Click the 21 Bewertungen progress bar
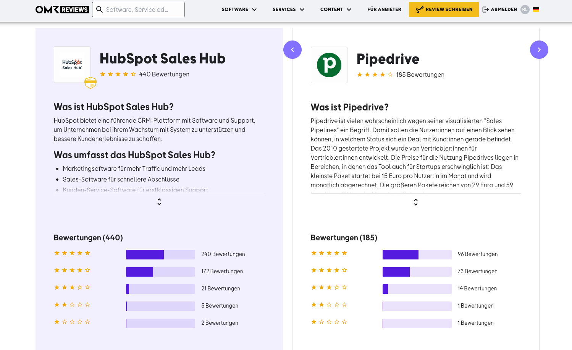This screenshot has width=572, height=350. pyautogui.click(x=160, y=289)
